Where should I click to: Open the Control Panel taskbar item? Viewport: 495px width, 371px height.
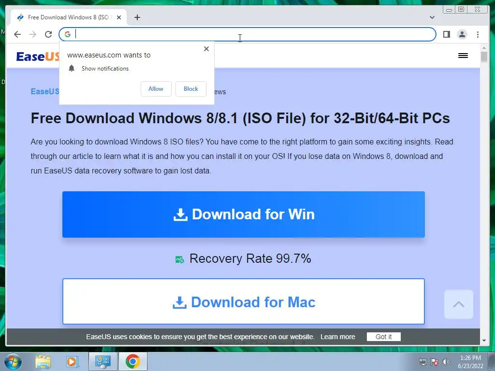click(x=102, y=361)
